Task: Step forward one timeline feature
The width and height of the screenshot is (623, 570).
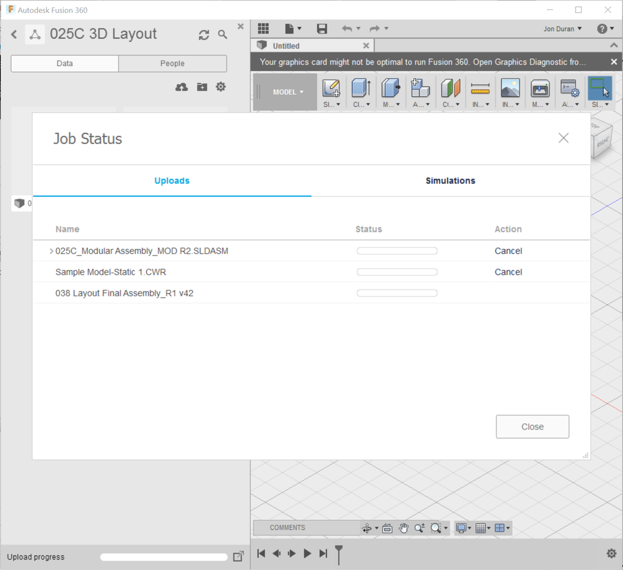Action: coord(292,553)
